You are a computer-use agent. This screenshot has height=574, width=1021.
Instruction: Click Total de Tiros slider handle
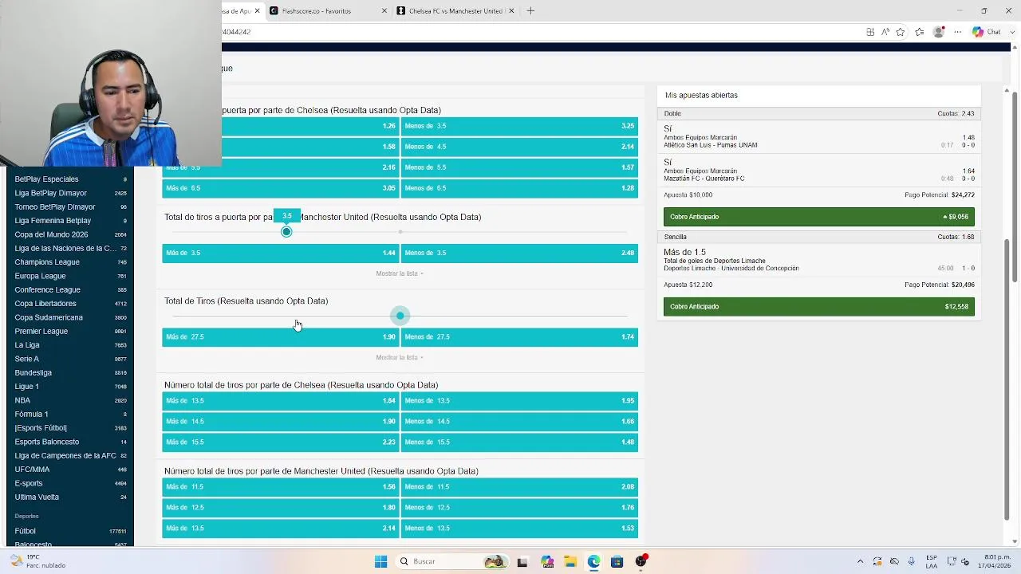click(x=400, y=316)
